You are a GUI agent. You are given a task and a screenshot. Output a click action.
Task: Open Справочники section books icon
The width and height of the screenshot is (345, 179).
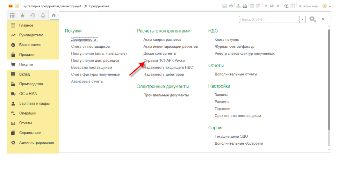13,133
